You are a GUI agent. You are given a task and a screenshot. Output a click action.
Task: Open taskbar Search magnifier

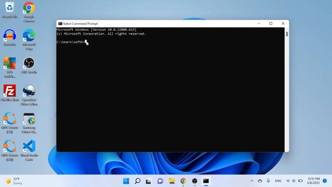point(137,181)
